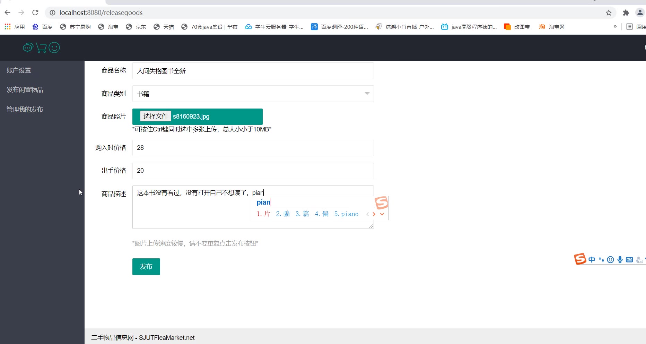Click the Sogou S logo on IME toolbar
This screenshot has height=344, width=646.
click(580, 259)
